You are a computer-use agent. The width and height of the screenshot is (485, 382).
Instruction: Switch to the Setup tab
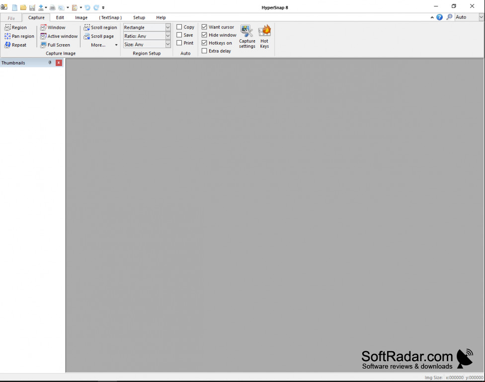(139, 17)
